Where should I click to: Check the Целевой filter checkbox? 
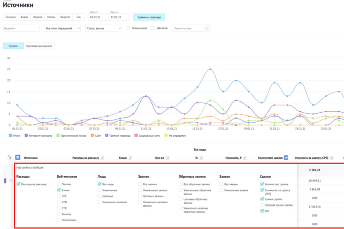click(x=153, y=28)
